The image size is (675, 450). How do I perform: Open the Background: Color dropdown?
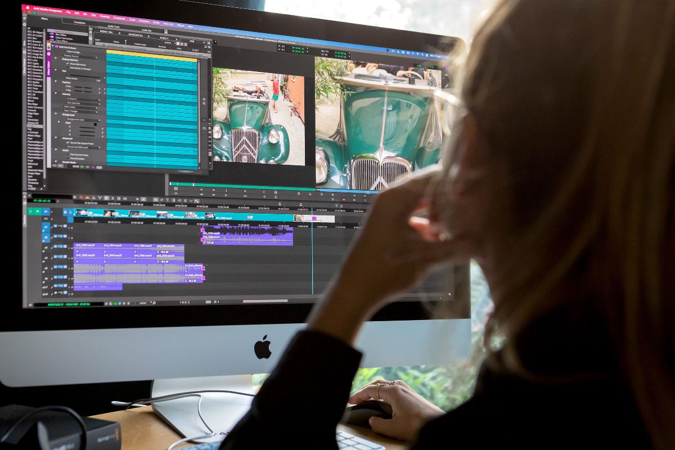[83, 120]
